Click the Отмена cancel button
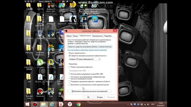 point(100,97)
